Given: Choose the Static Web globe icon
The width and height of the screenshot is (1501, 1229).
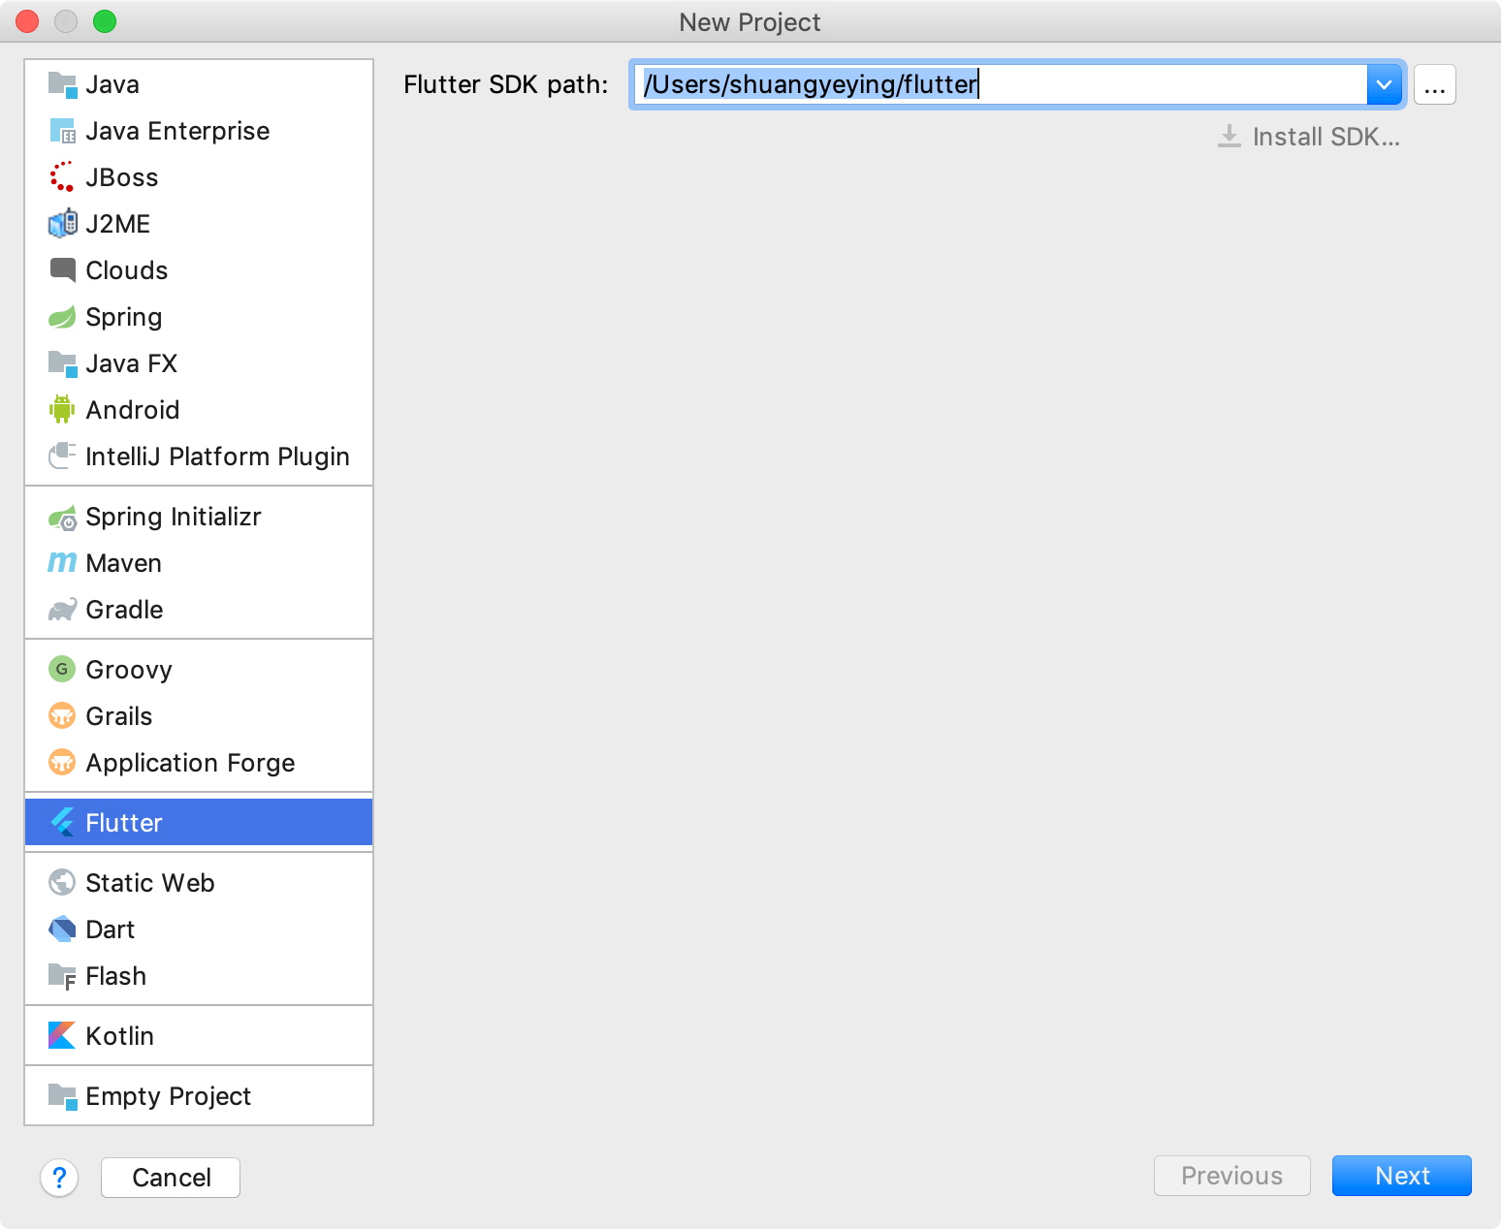Looking at the screenshot, I should 62,883.
